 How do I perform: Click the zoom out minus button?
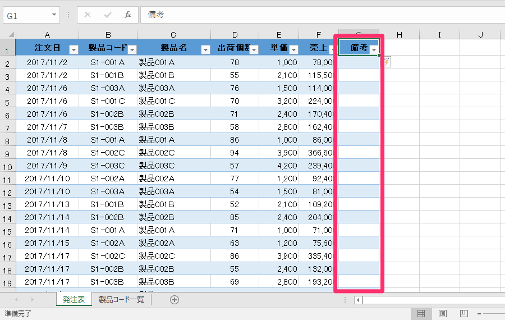(479, 314)
